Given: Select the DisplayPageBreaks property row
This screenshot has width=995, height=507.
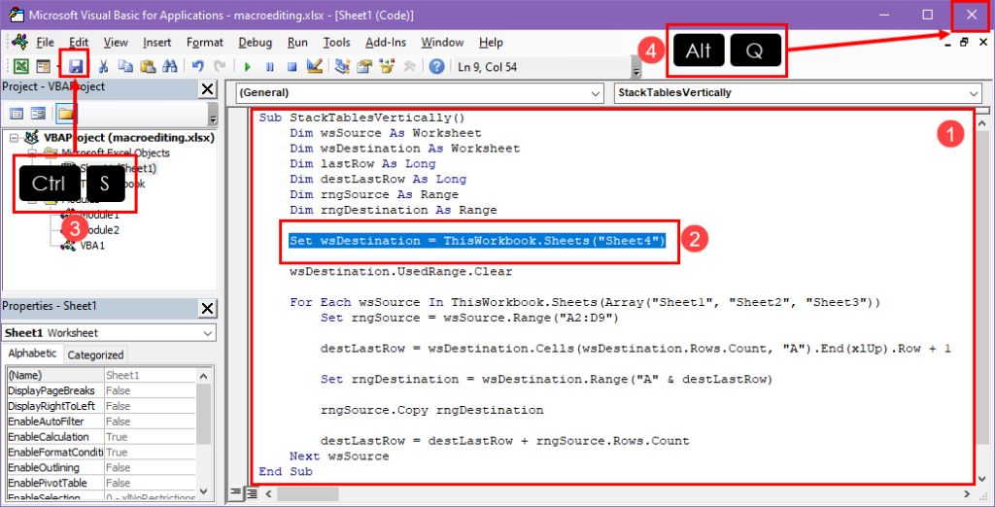Looking at the screenshot, I should pos(101,390).
